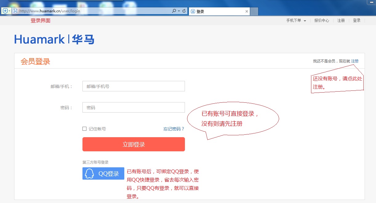Open 报价中心 from top navigation

click(322, 21)
